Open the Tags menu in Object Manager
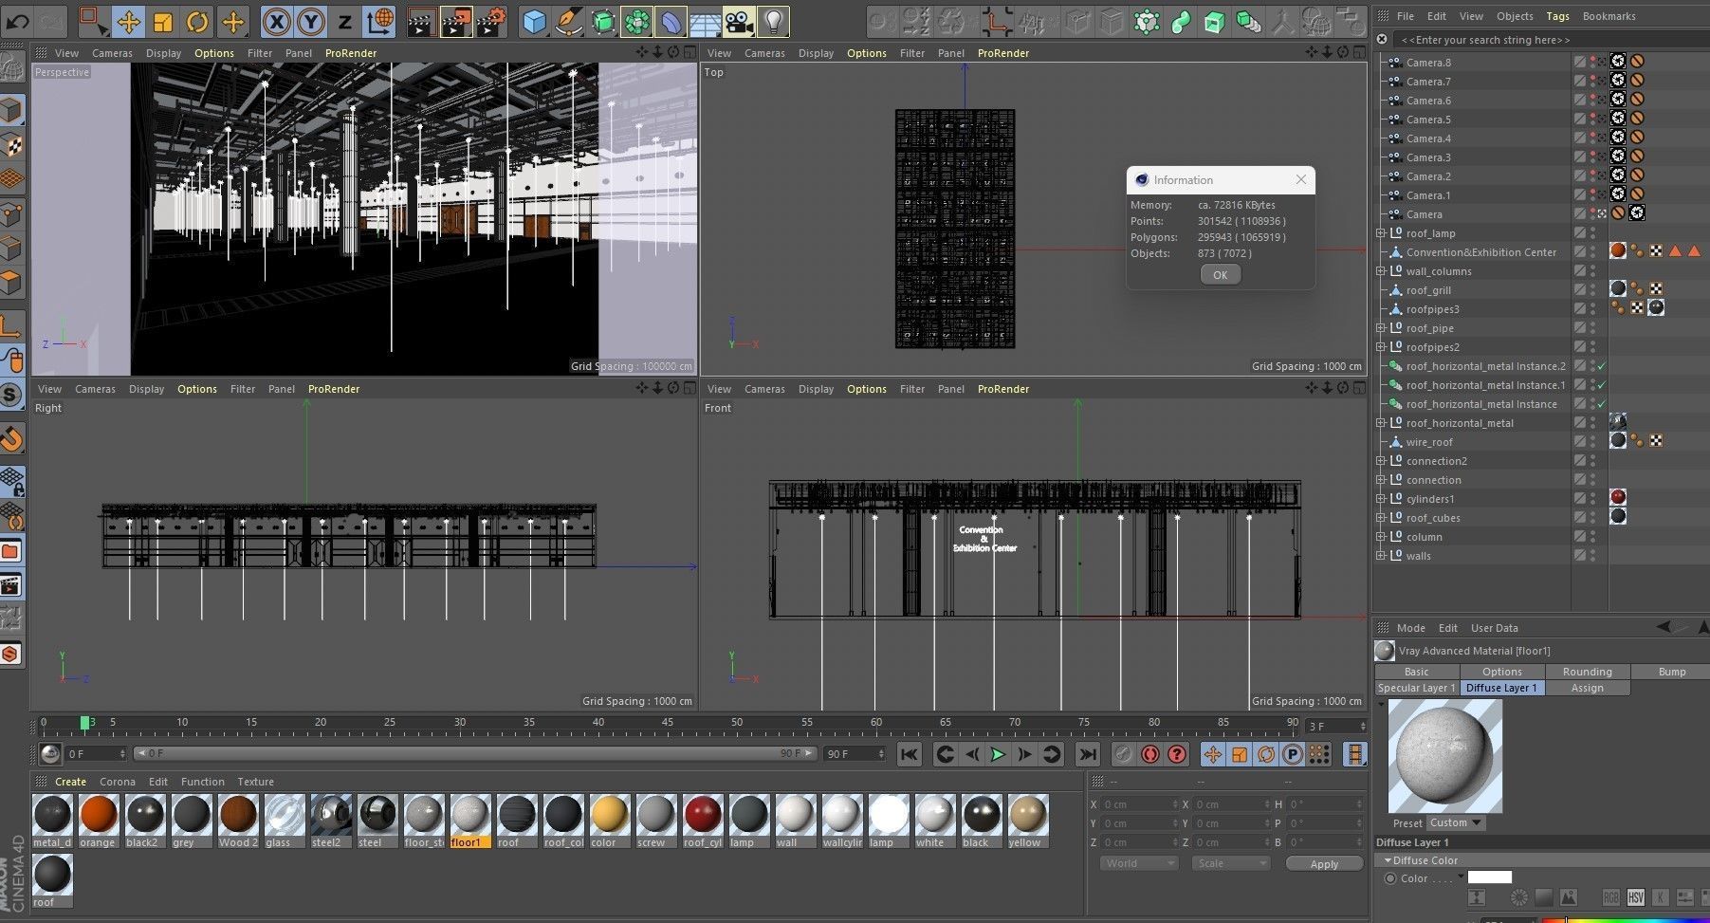The height and width of the screenshot is (923, 1710). [x=1557, y=16]
